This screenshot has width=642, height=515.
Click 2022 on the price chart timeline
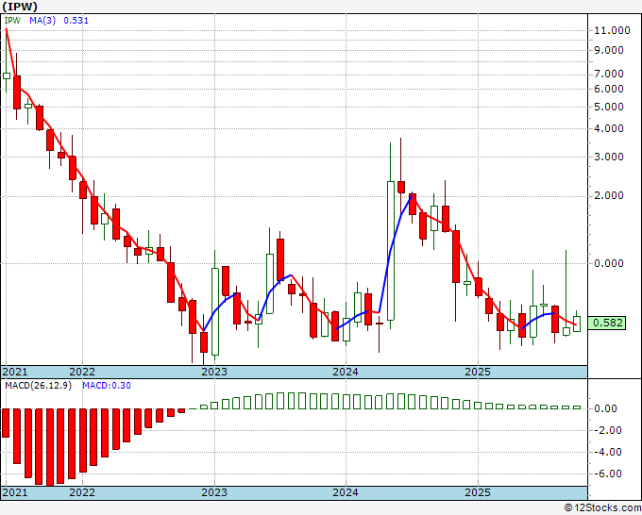[82, 372]
